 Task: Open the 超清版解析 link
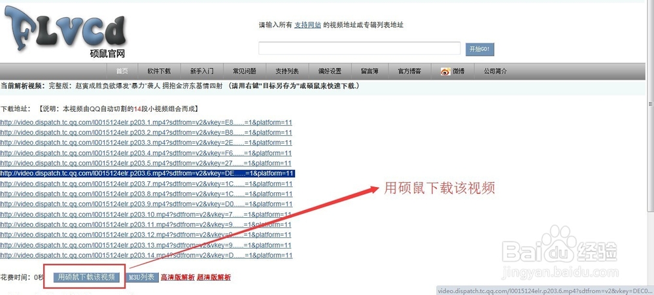[x=214, y=277]
